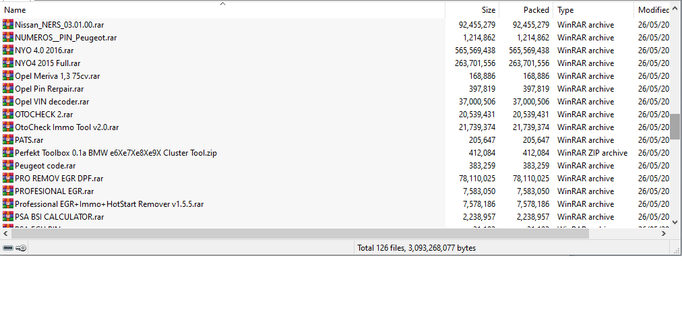682x310 pixels.
Task: Click the NYO 4.0 2016.rar archive icon
Action: pyautogui.click(x=8, y=50)
